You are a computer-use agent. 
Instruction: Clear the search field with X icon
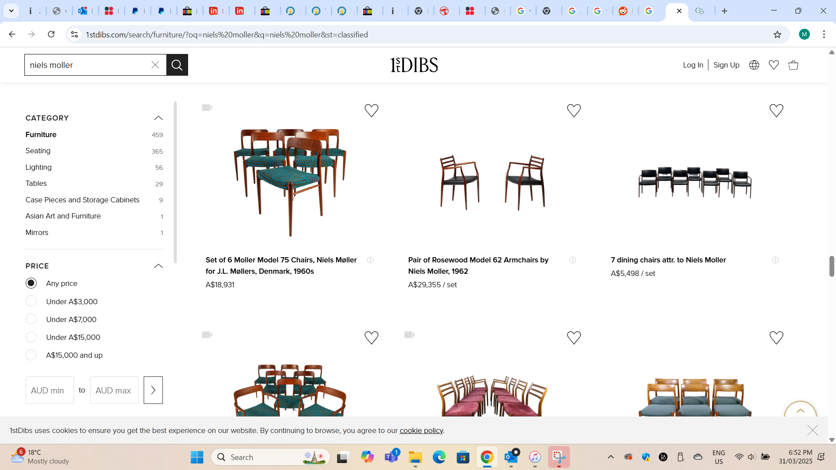[x=155, y=65]
